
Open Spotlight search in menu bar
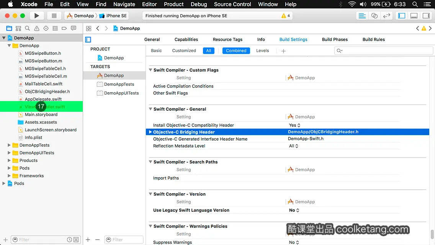point(415,4)
